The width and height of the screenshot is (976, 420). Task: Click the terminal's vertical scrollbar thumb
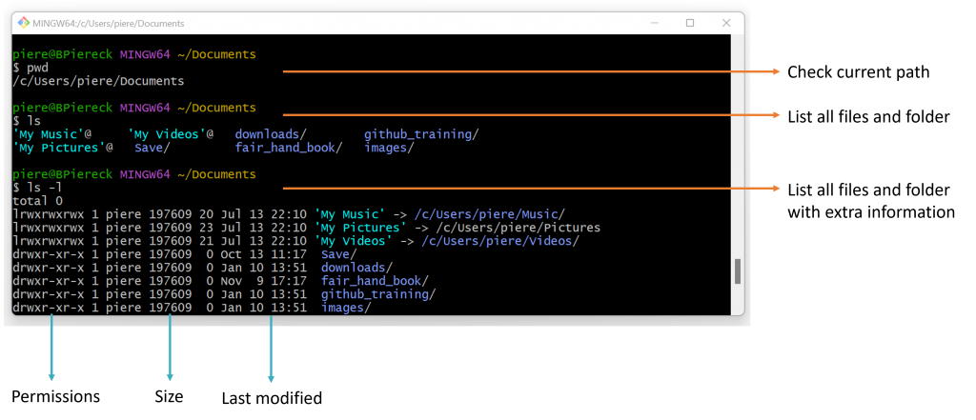point(737,271)
